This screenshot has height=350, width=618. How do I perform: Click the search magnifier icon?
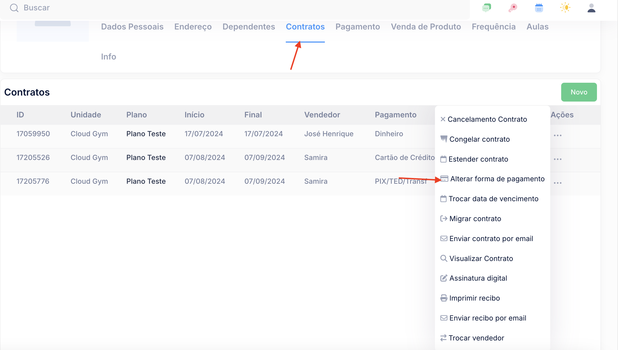[14, 8]
